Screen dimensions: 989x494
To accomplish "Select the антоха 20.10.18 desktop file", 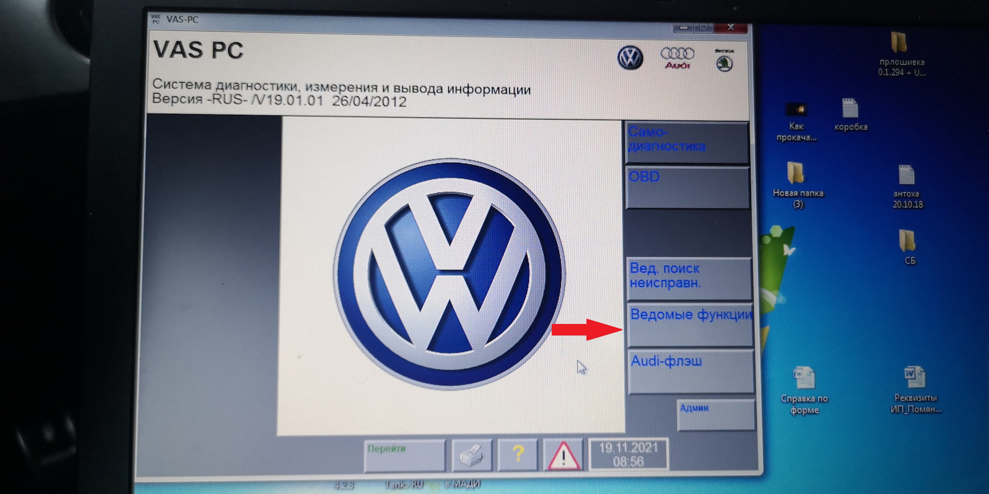I will point(907,186).
